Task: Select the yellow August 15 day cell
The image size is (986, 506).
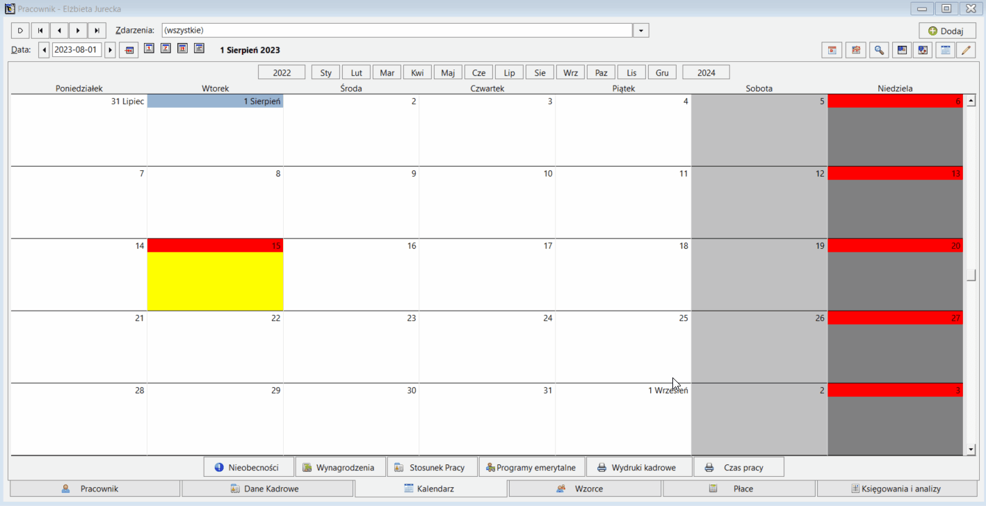Action: [x=215, y=281]
